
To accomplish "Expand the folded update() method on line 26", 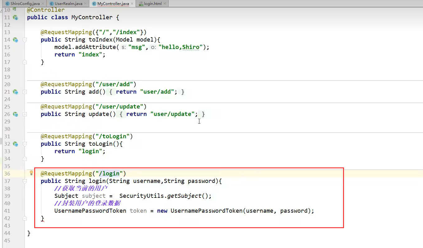I will (25, 114).
